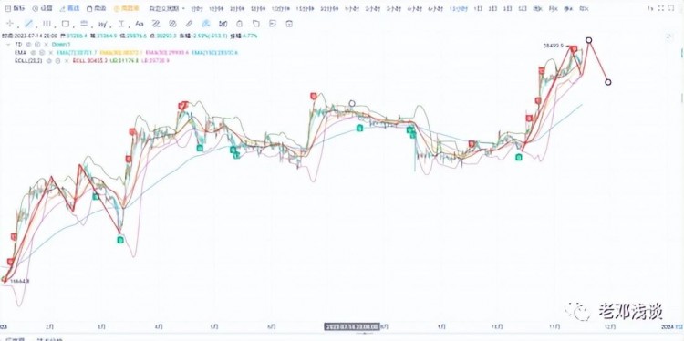Click the forecast line endpoint circle marker

click(608, 82)
